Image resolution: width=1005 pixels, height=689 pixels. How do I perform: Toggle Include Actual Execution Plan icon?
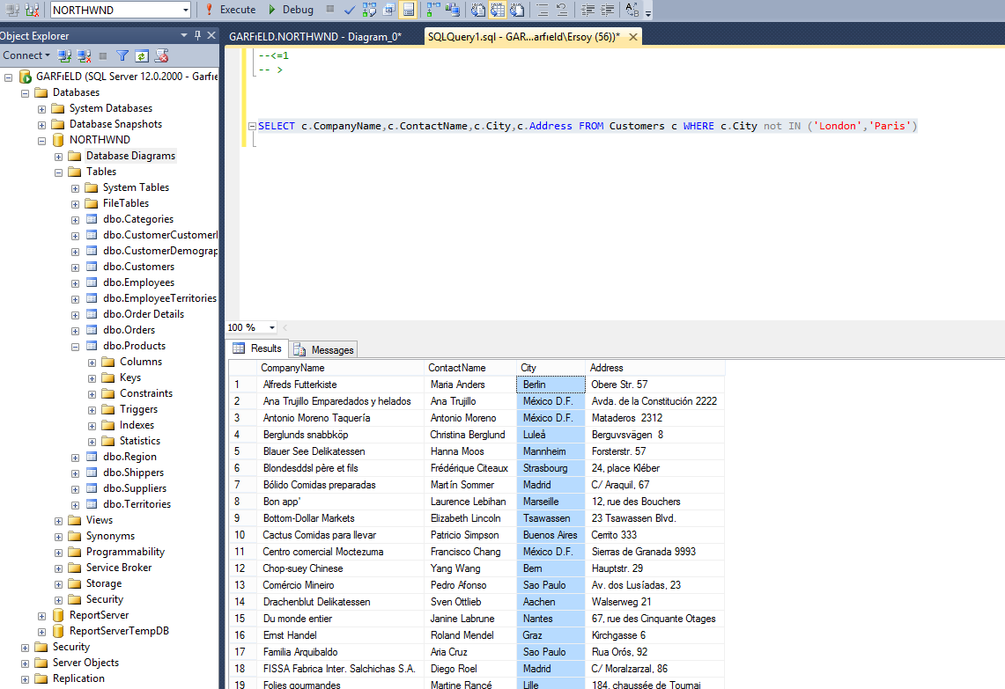click(x=434, y=10)
